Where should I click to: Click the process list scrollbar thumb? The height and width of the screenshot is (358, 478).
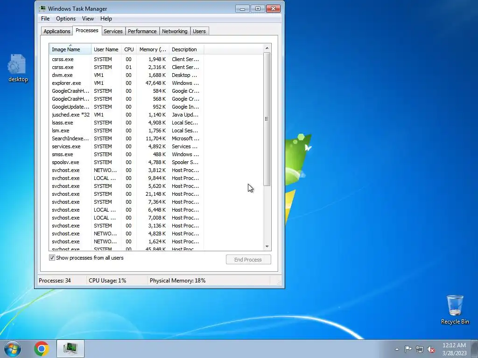pyautogui.click(x=267, y=119)
